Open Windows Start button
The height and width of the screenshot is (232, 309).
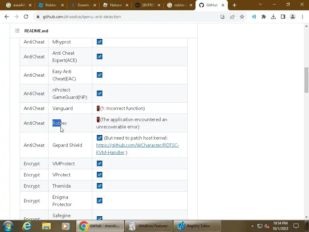(x=8, y=226)
